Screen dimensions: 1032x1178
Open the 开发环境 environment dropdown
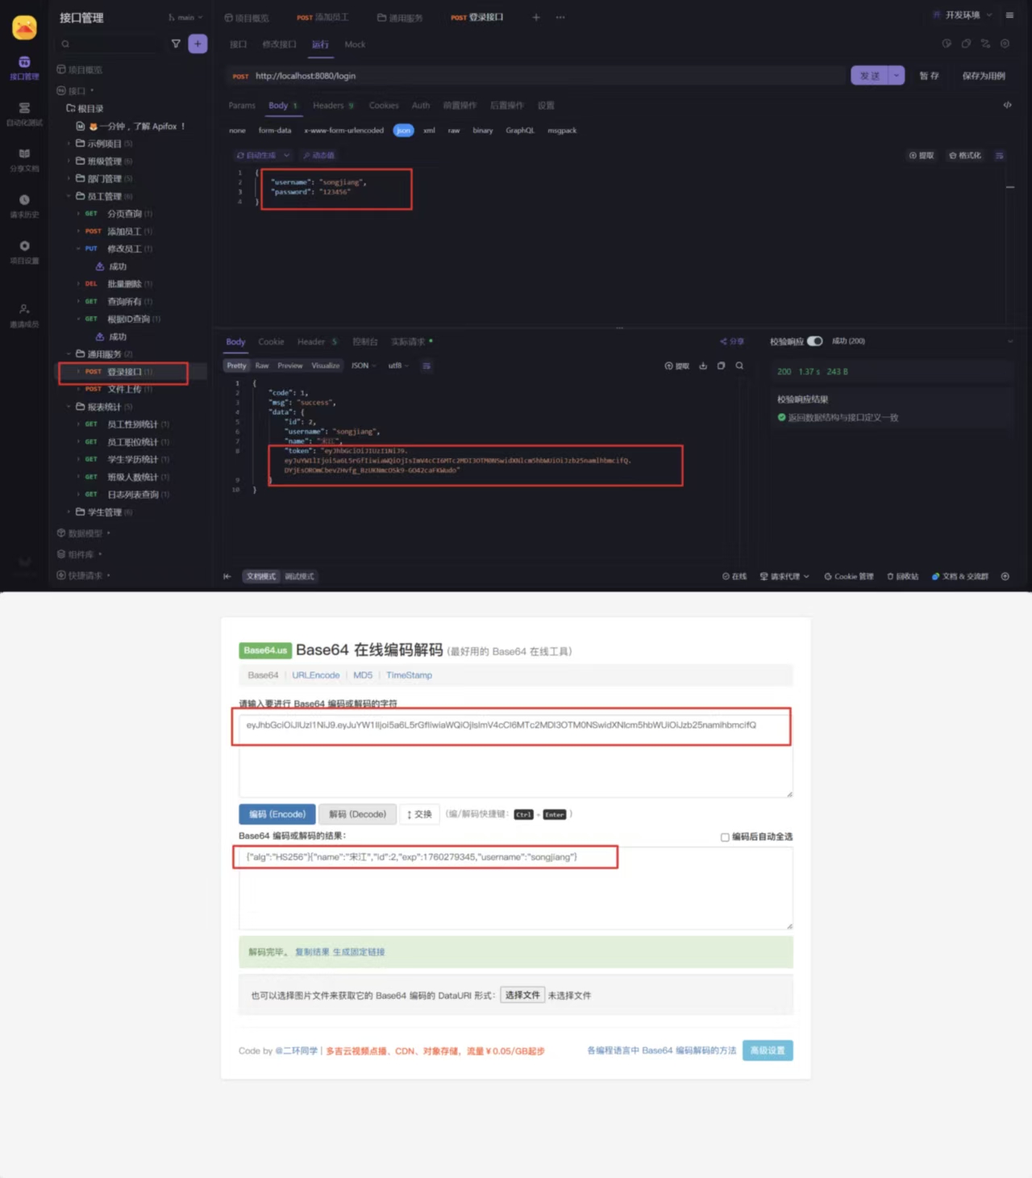point(963,15)
